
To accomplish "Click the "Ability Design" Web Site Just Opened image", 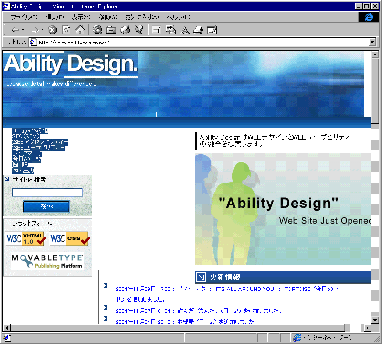I will click(283, 209).
